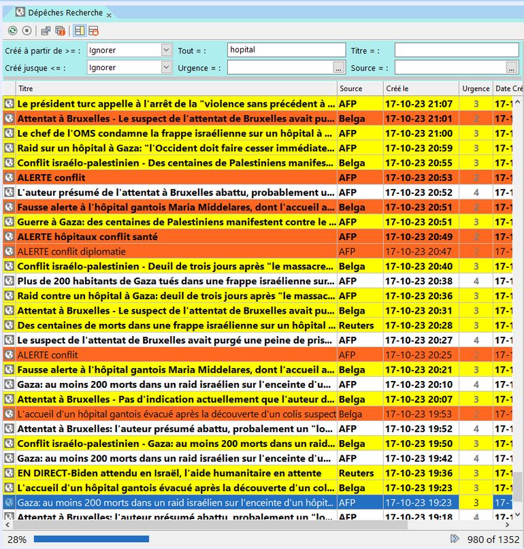
Task: Click globe icon on Dépêches Recherche tab
Action: pos(20,12)
